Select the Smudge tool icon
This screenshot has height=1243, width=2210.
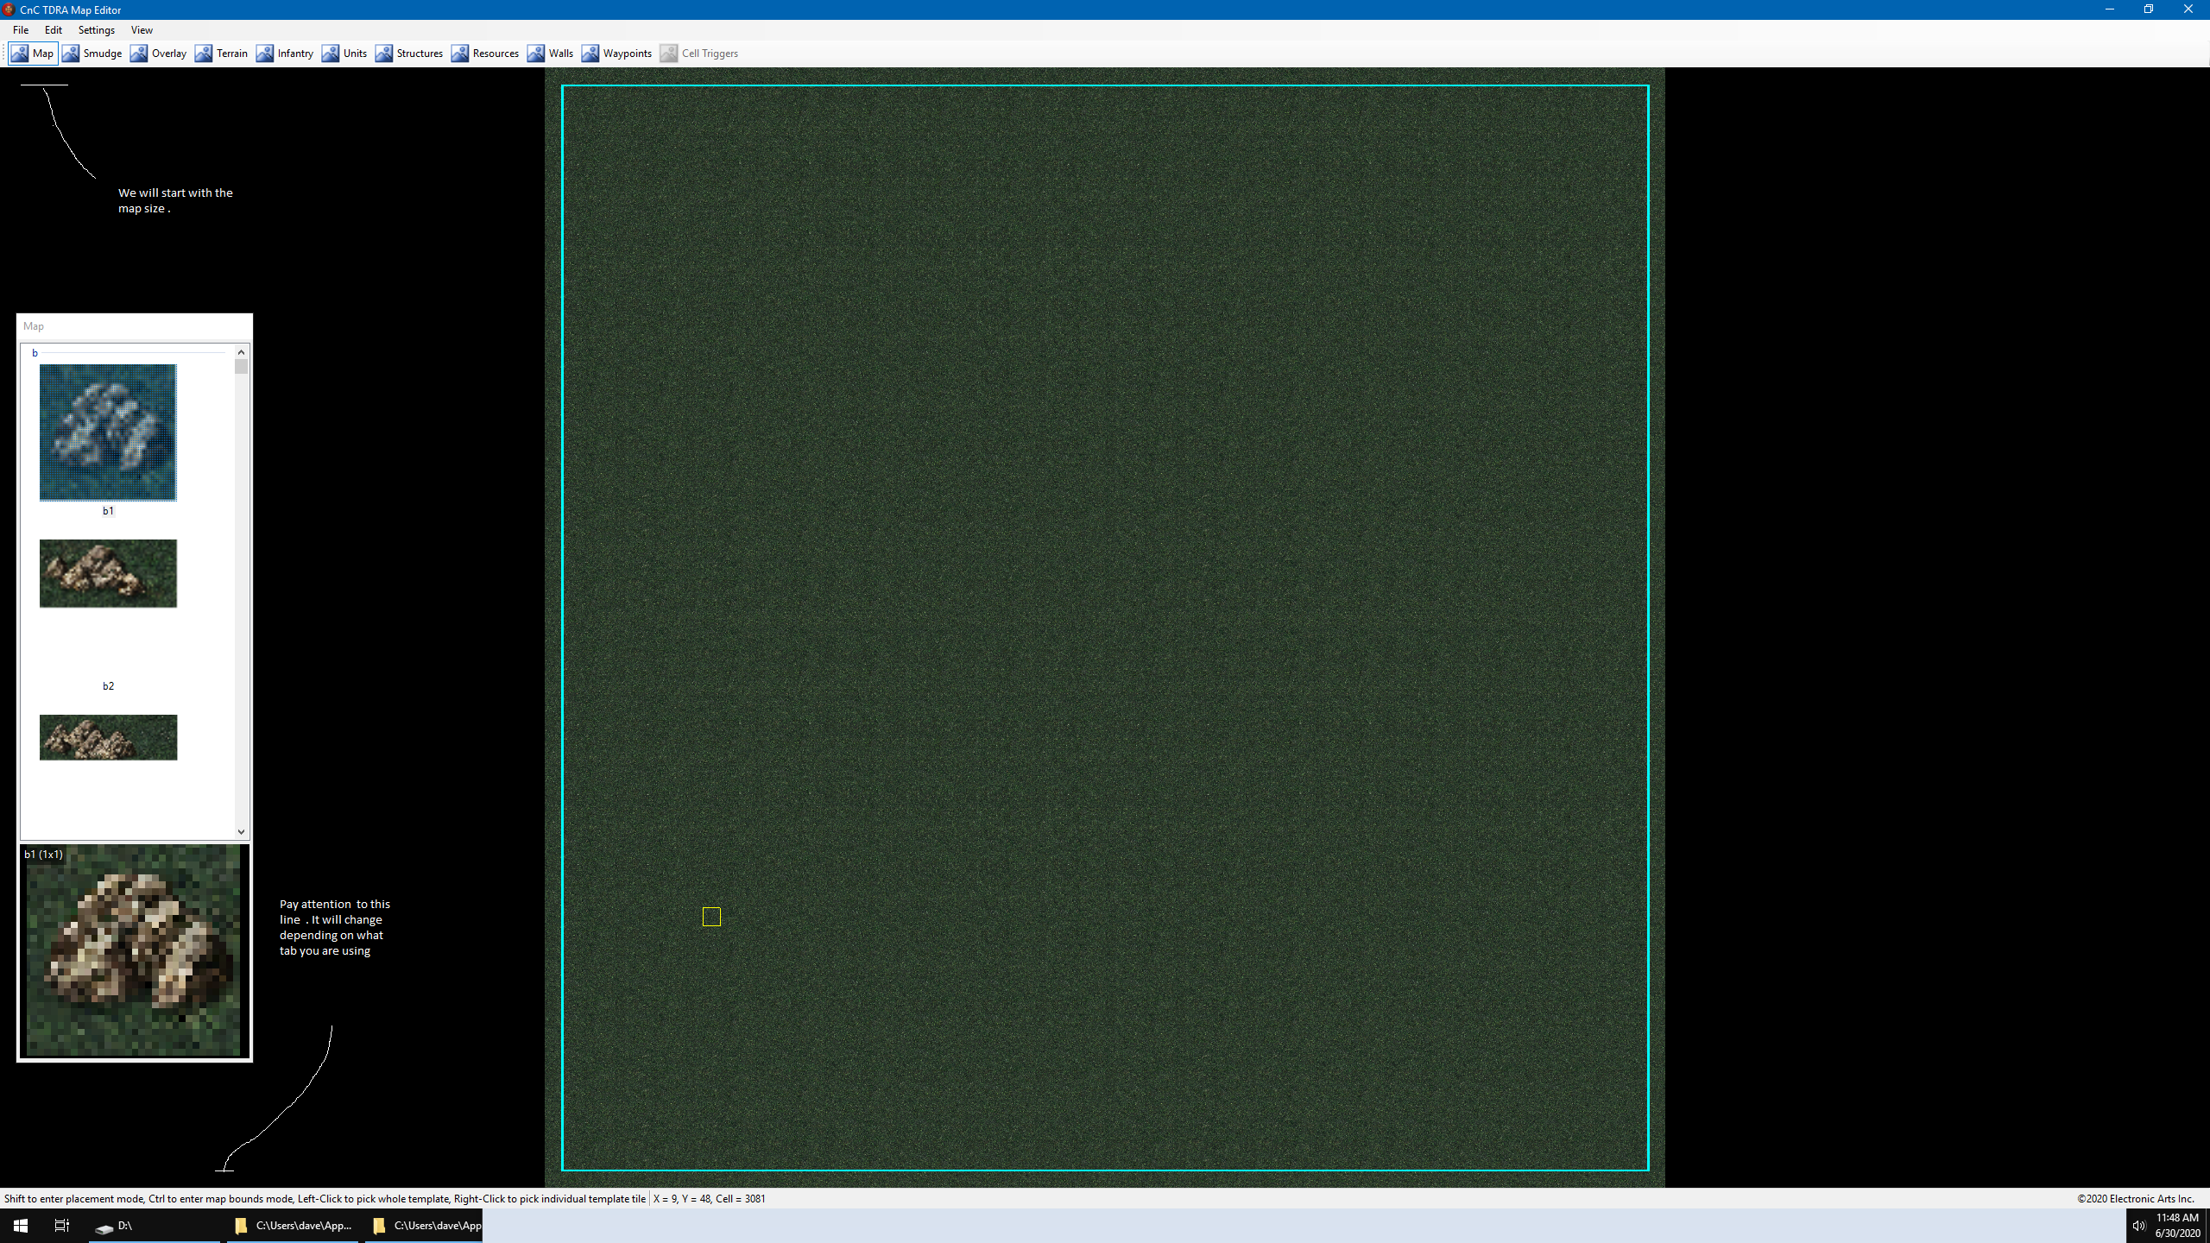pos(71,54)
